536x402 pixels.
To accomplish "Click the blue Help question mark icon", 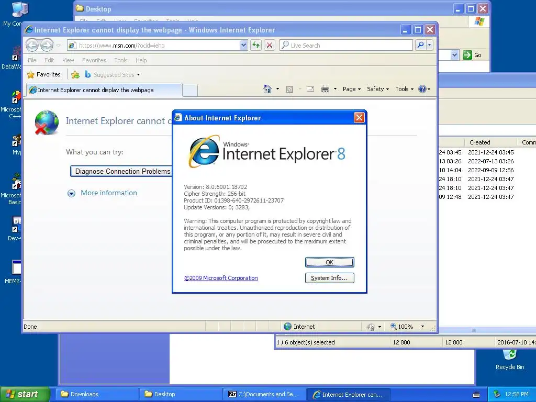I will (x=422, y=89).
